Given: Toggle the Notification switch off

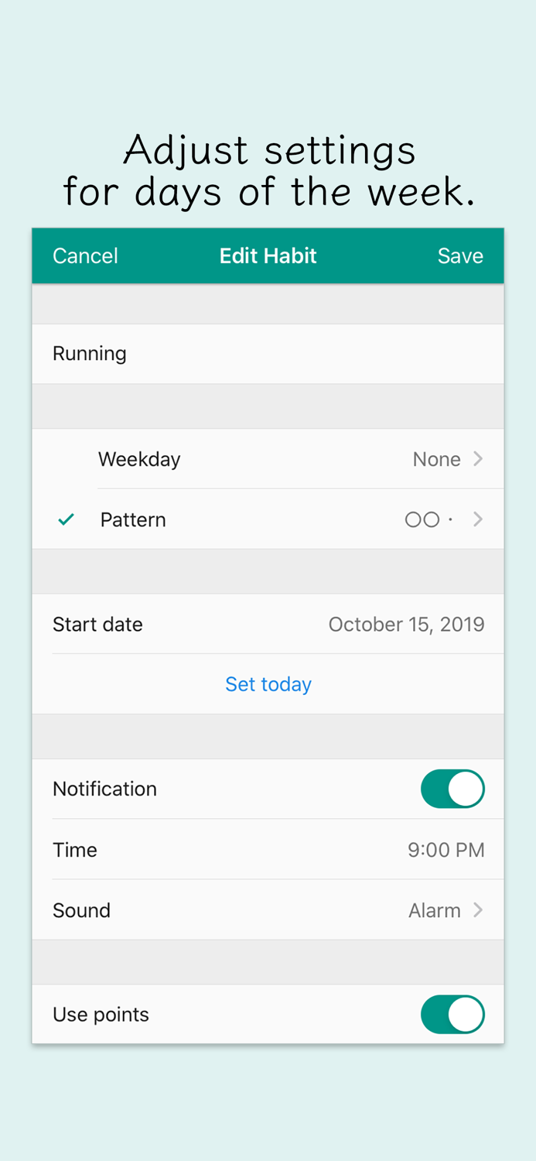Looking at the screenshot, I should pos(452,789).
